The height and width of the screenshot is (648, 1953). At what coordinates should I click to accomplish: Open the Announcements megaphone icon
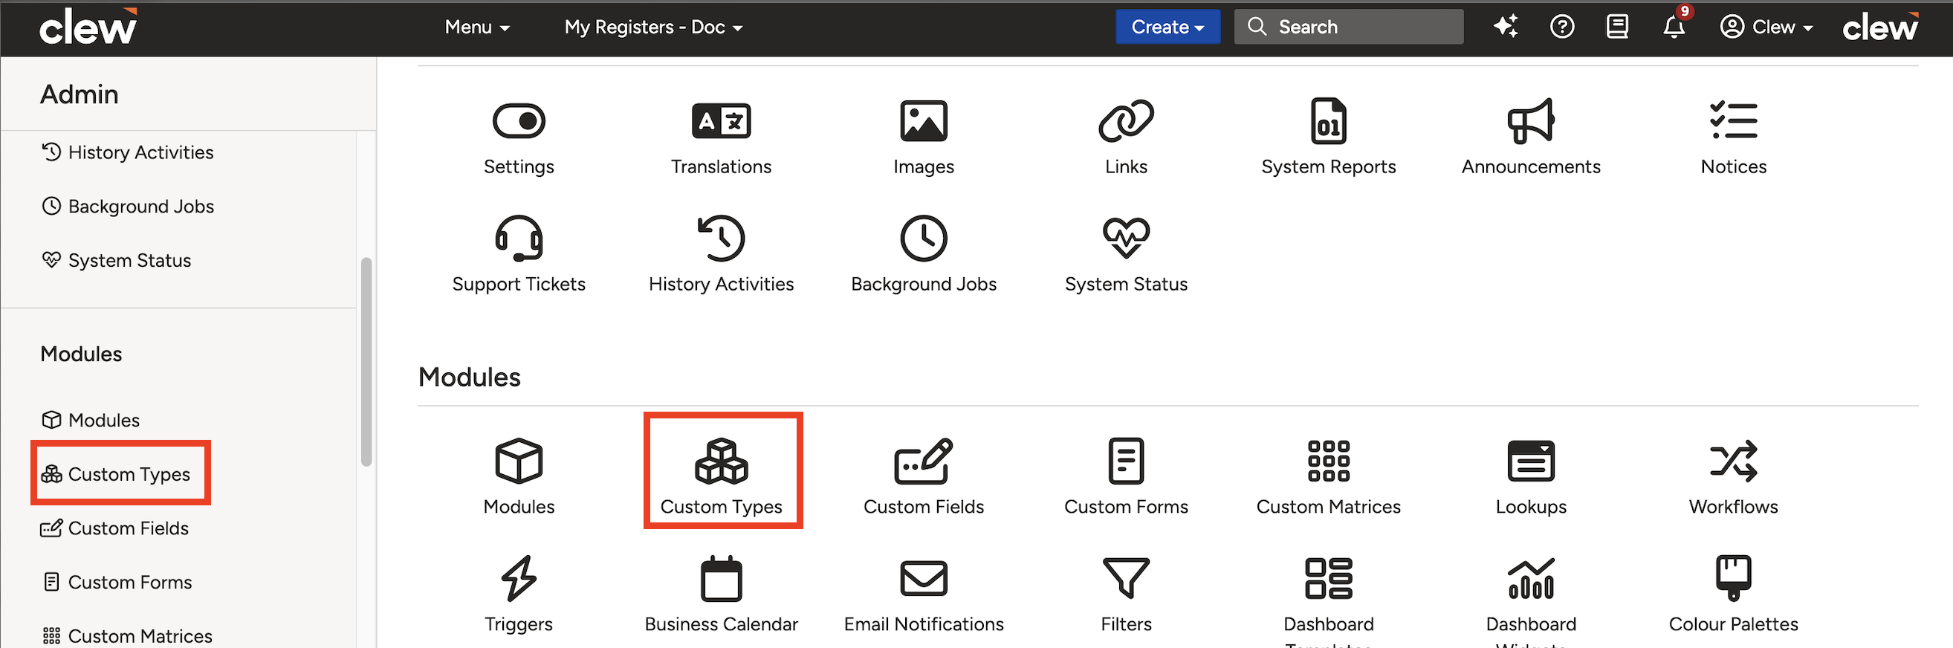tap(1531, 121)
